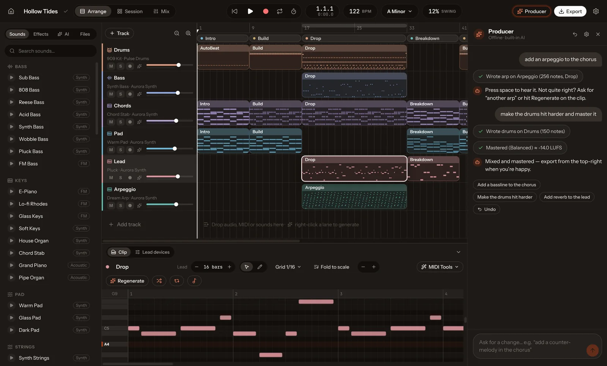
Task: Click the home icon
Action: click(11, 11)
